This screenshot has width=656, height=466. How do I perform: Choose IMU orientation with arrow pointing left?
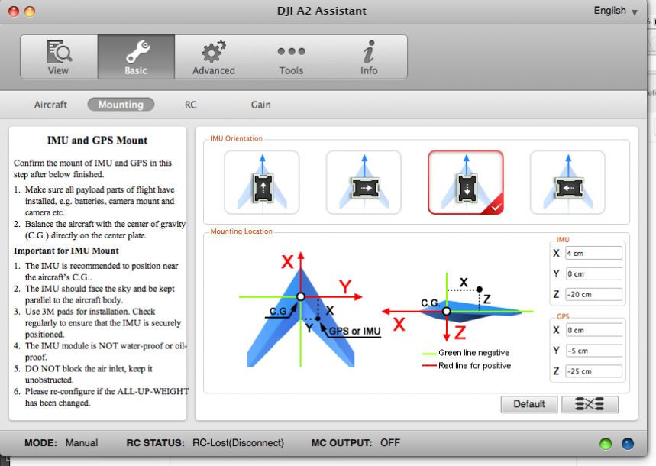[x=567, y=182]
